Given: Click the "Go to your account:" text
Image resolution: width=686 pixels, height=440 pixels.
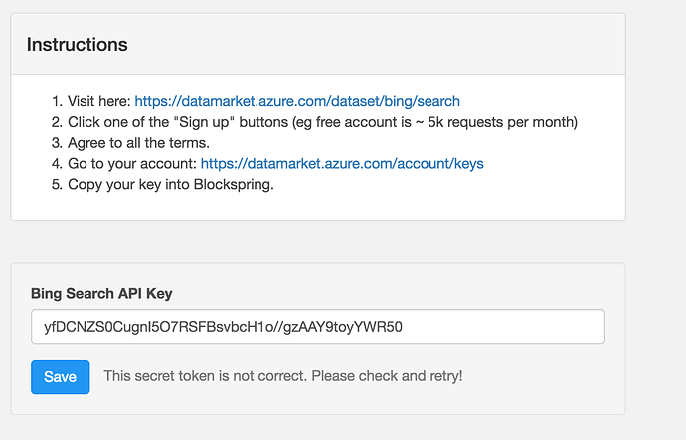Looking at the screenshot, I should pyautogui.click(x=132, y=164).
